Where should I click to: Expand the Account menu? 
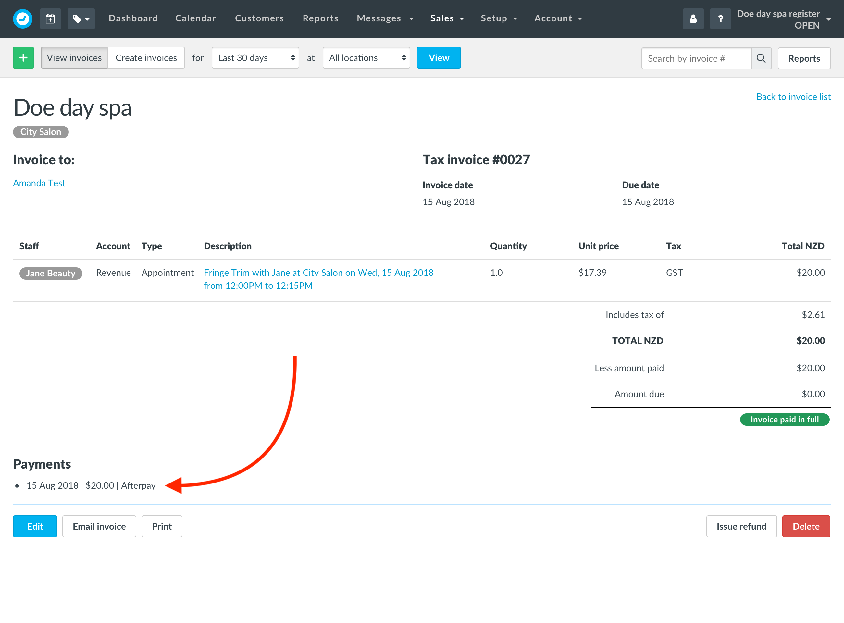coord(558,18)
